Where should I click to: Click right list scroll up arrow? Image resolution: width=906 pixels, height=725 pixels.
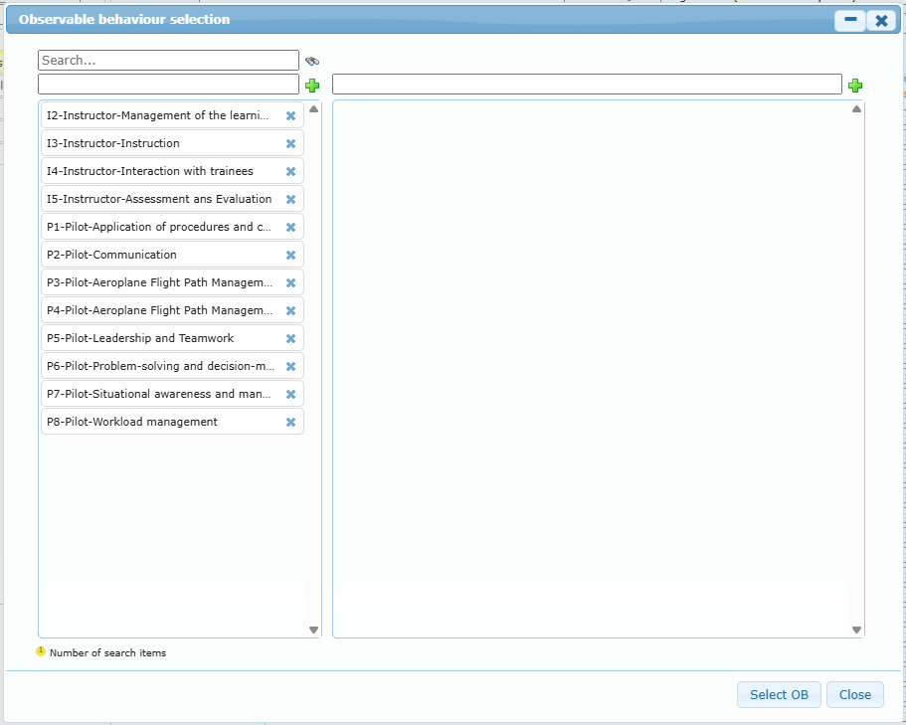(857, 108)
